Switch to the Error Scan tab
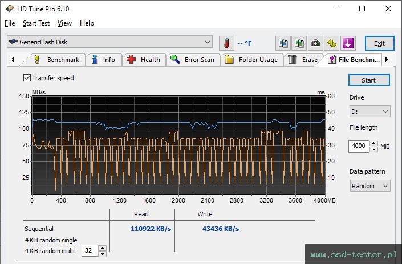This screenshot has width=402, height=264. pyautogui.click(x=193, y=60)
